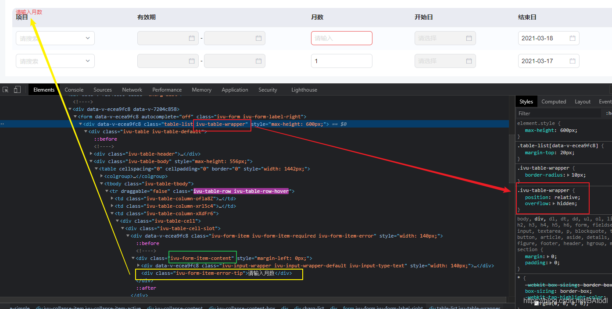Toggle the device toolbar icon in DevTools

tap(17, 89)
